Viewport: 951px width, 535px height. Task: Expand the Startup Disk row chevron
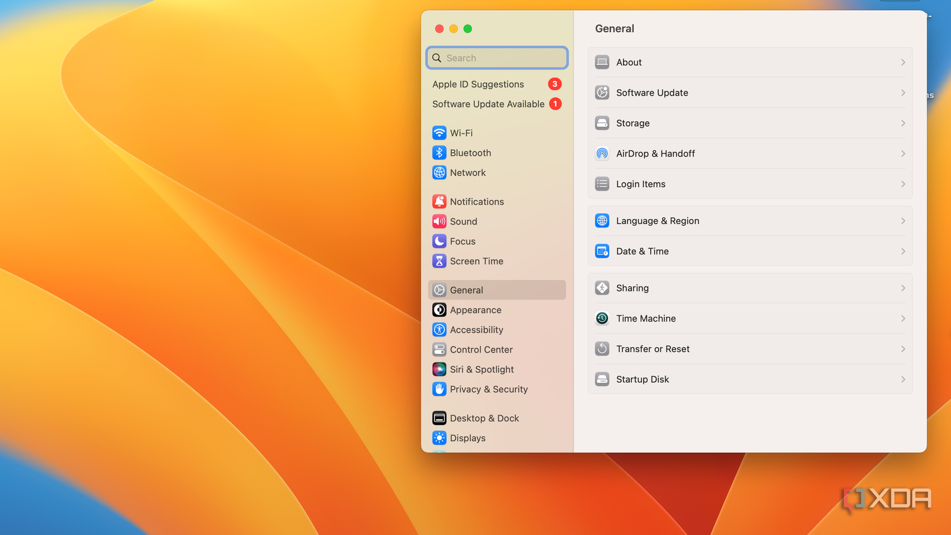[903, 379]
